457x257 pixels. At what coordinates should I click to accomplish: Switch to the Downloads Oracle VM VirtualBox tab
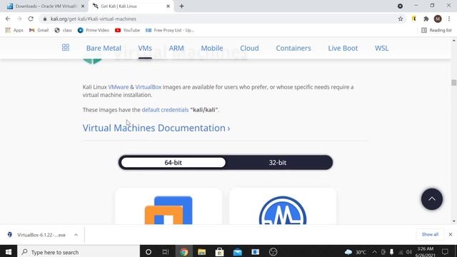pos(45,6)
